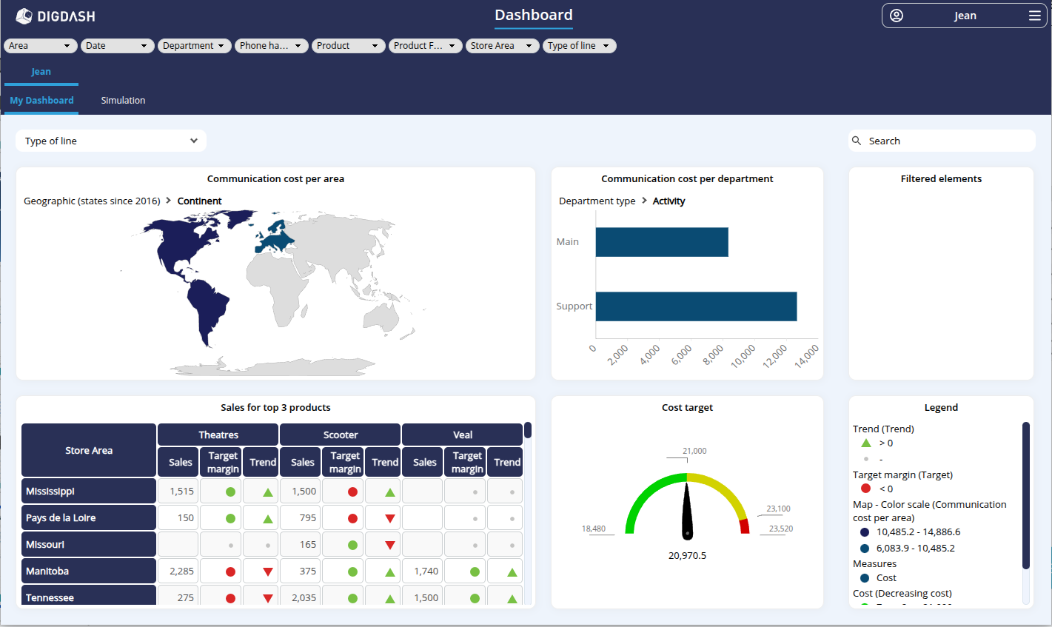Click the breadcrumb chevron before Continent
The width and height of the screenshot is (1052, 627).
[169, 201]
